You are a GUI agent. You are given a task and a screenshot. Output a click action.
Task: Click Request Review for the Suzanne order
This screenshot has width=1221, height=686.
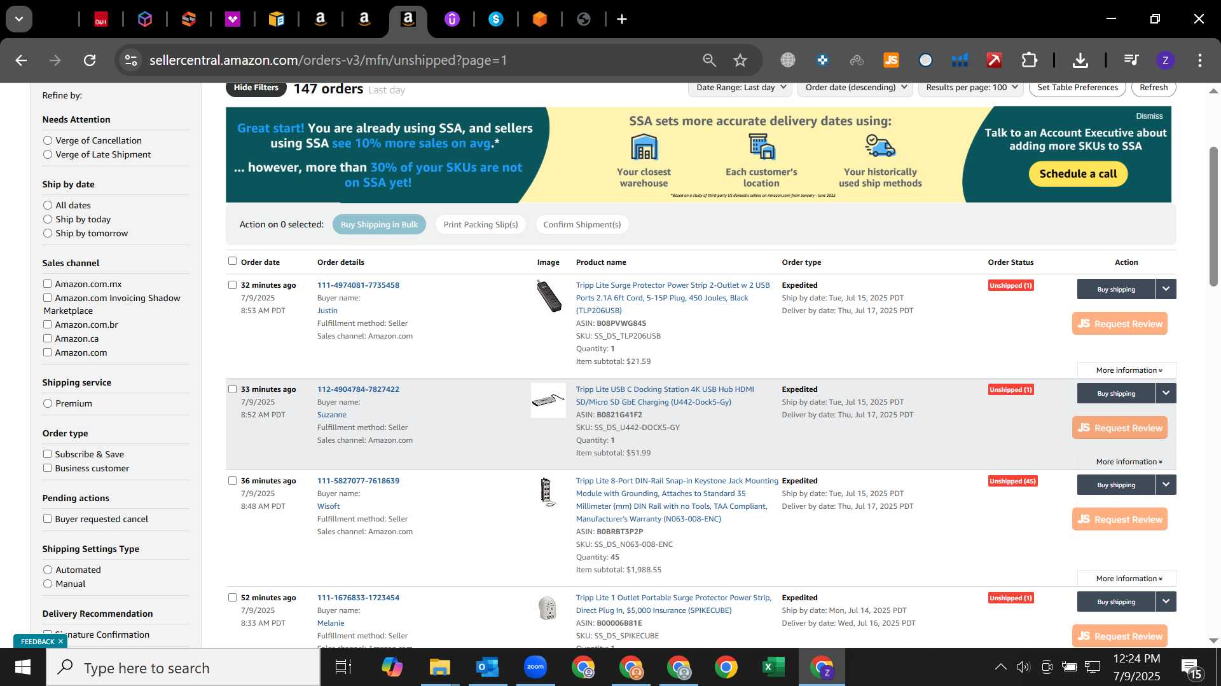pyautogui.click(x=1120, y=427)
